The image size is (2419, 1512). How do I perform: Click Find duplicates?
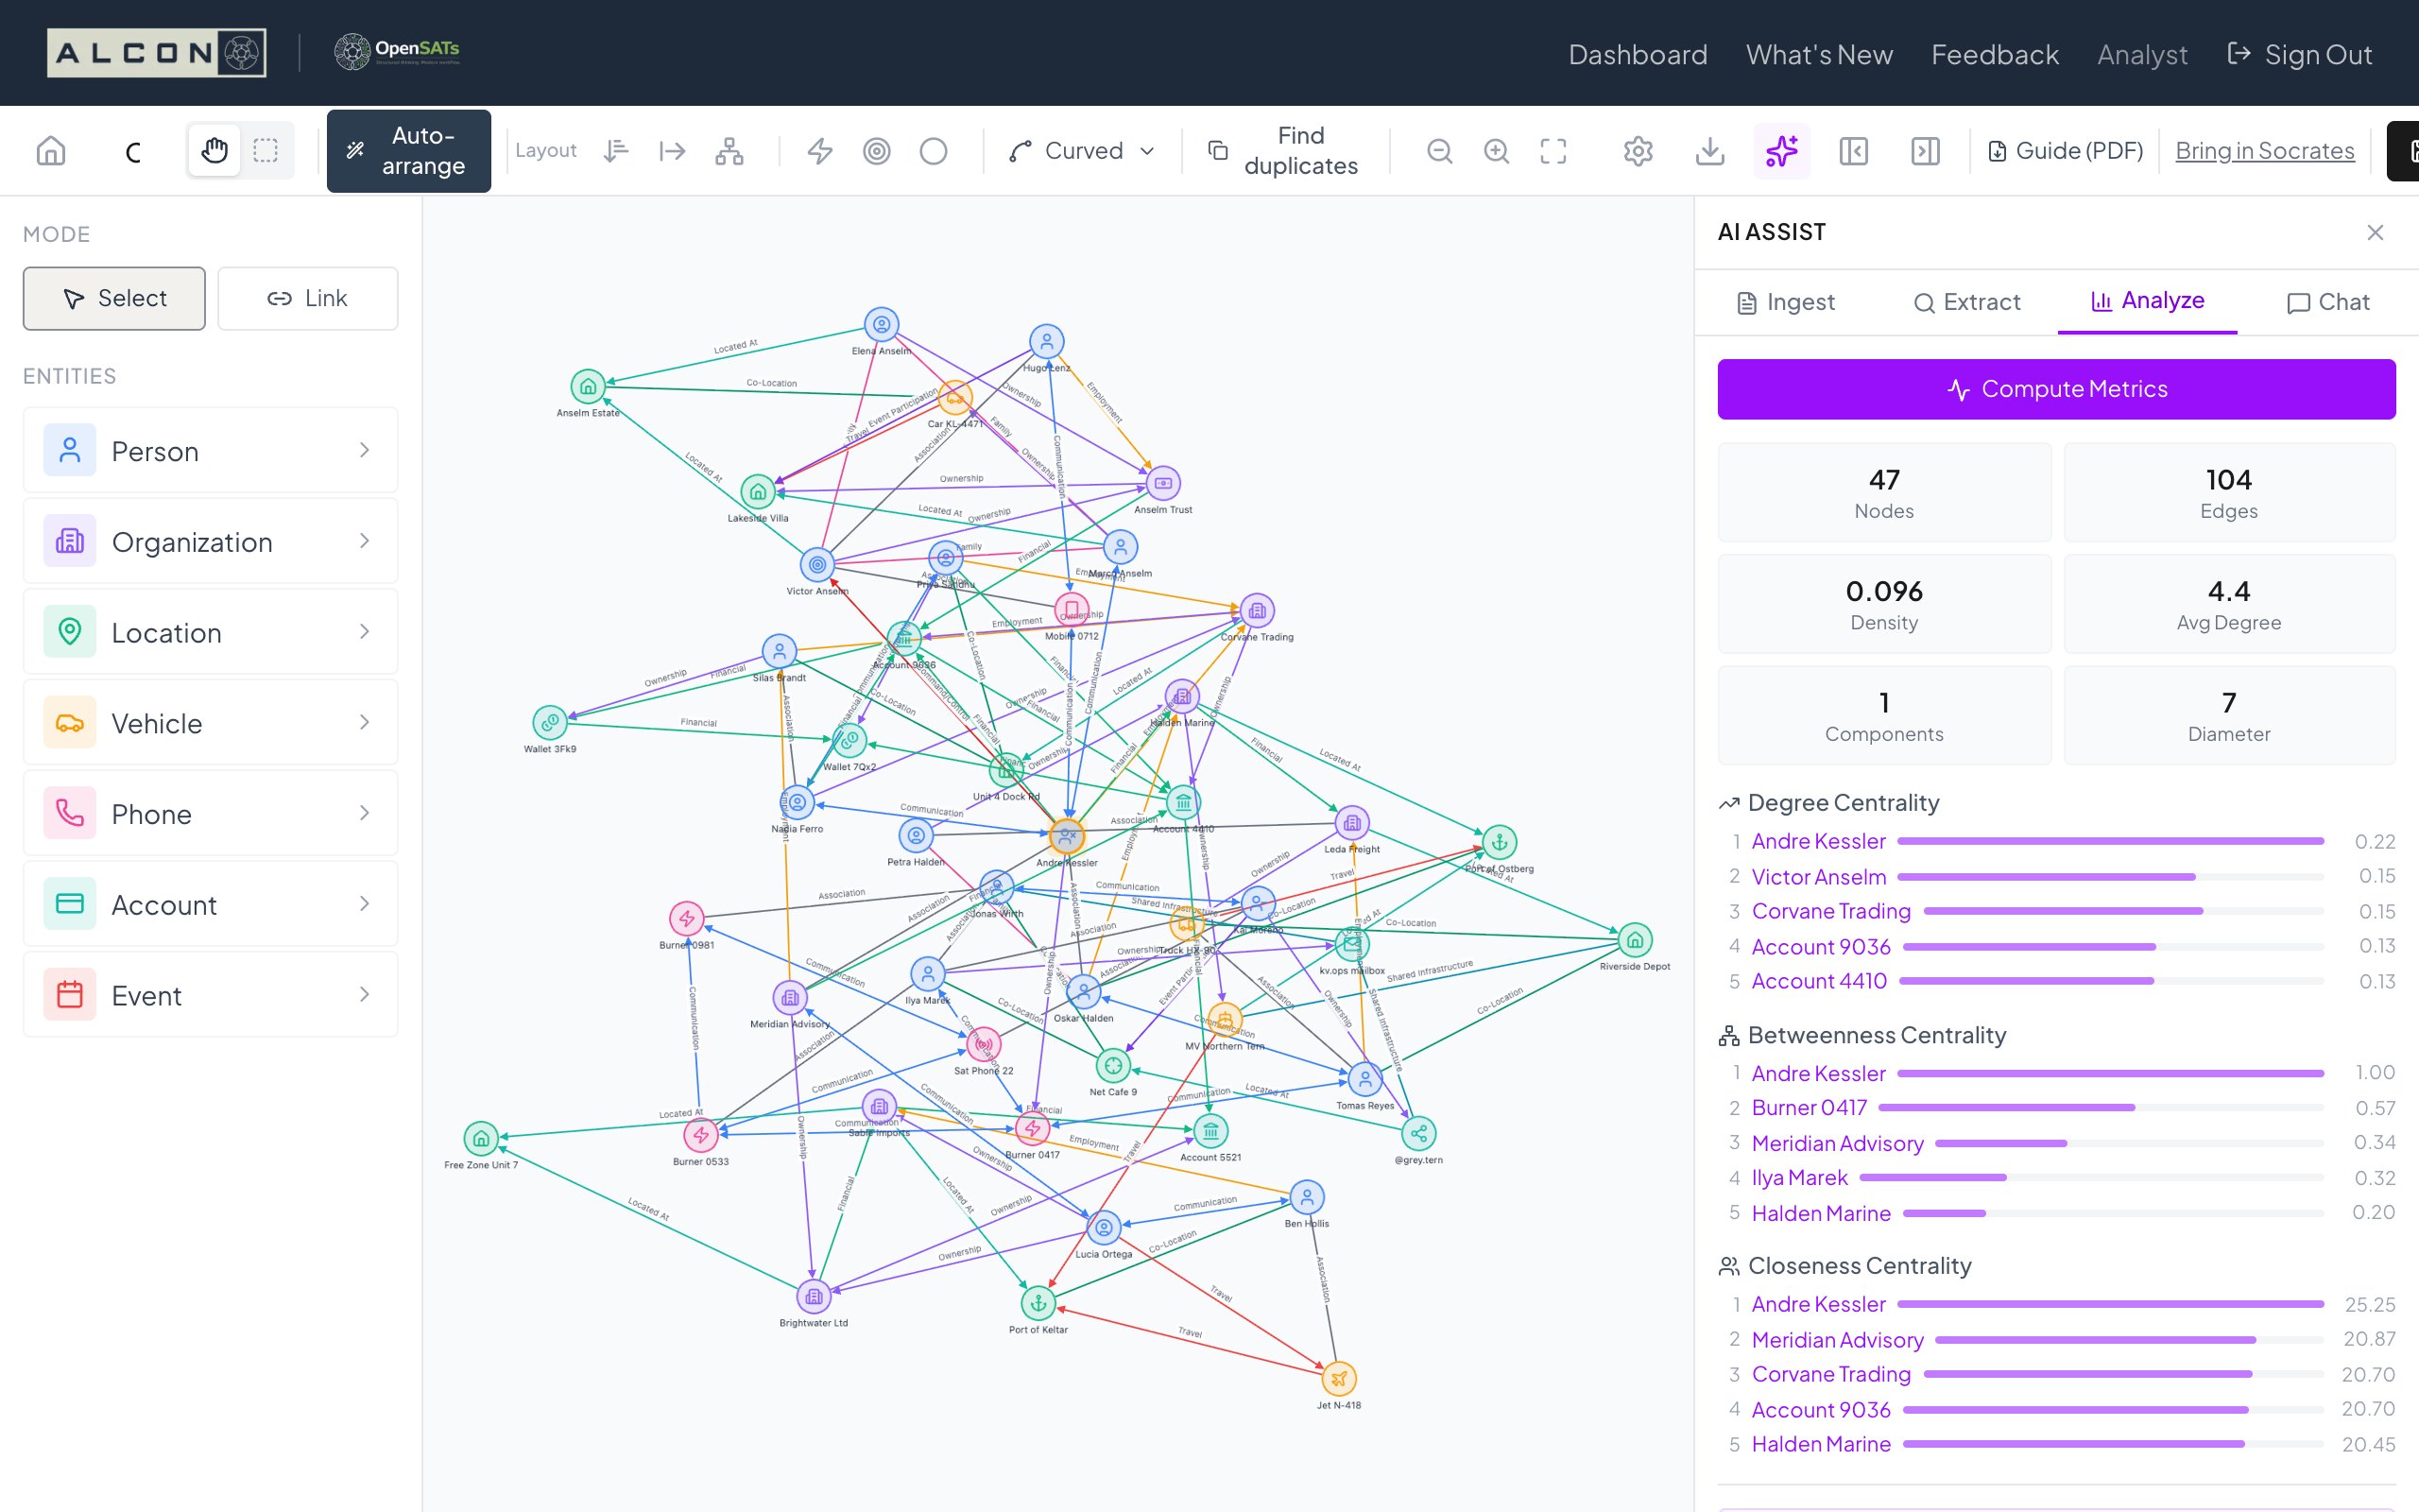pyautogui.click(x=1284, y=151)
